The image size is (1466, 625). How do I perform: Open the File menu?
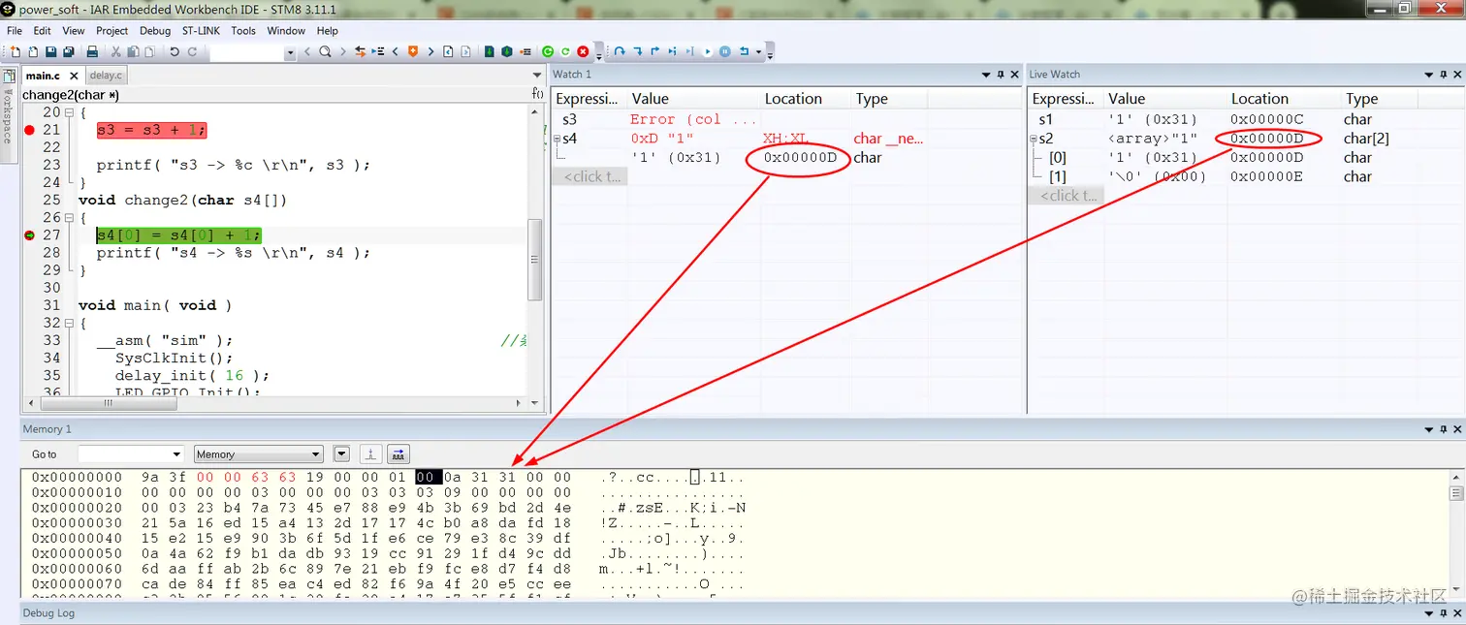click(15, 30)
